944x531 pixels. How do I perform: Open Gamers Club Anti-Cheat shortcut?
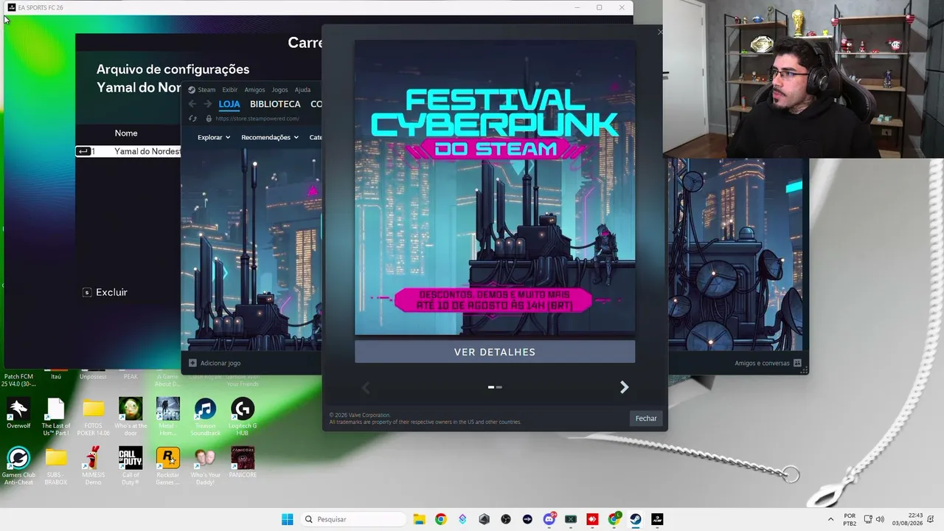coord(18,466)
